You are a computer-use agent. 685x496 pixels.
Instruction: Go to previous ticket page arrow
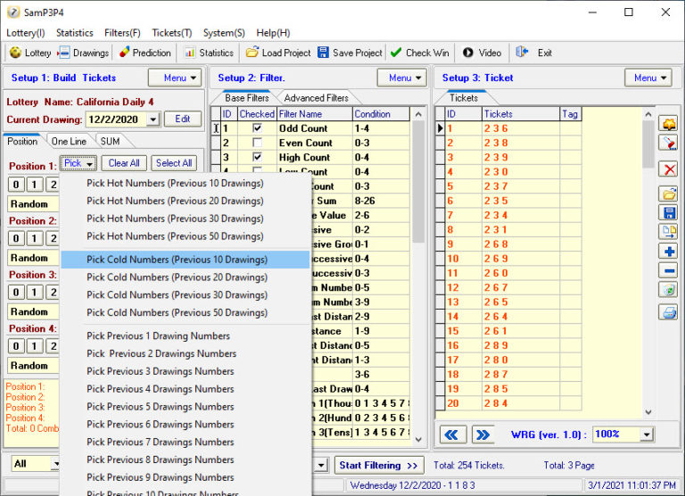(452, 434)
